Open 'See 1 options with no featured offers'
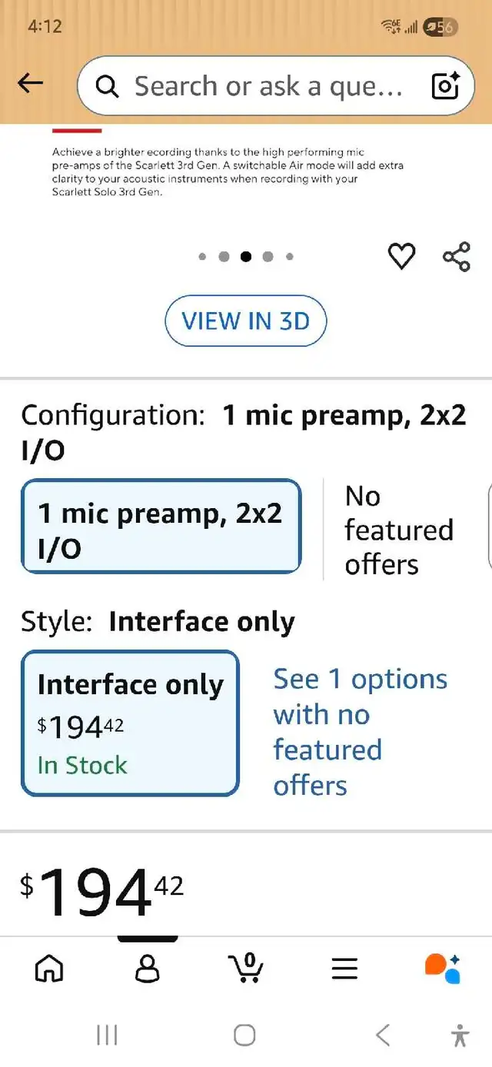This screenshot has width=492, height=1067. [360, 732]
